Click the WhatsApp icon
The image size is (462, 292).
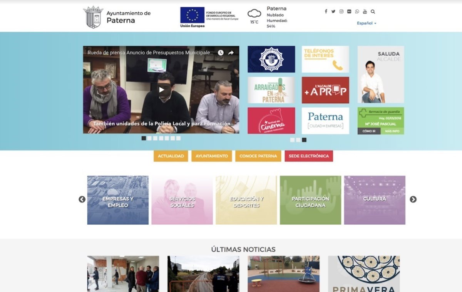357,12
